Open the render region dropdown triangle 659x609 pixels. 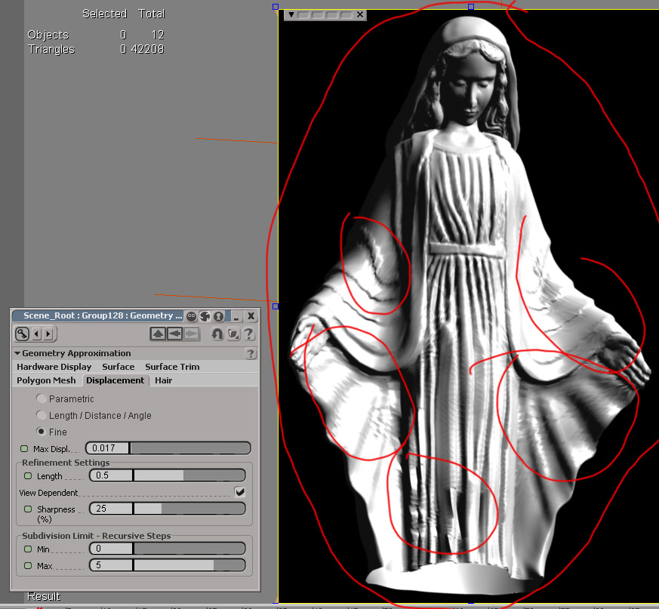(x=291, y=14)
